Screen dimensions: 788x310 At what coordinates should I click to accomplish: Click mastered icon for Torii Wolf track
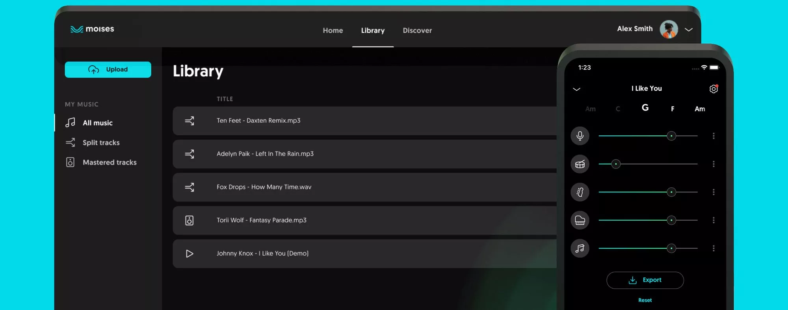190,220
